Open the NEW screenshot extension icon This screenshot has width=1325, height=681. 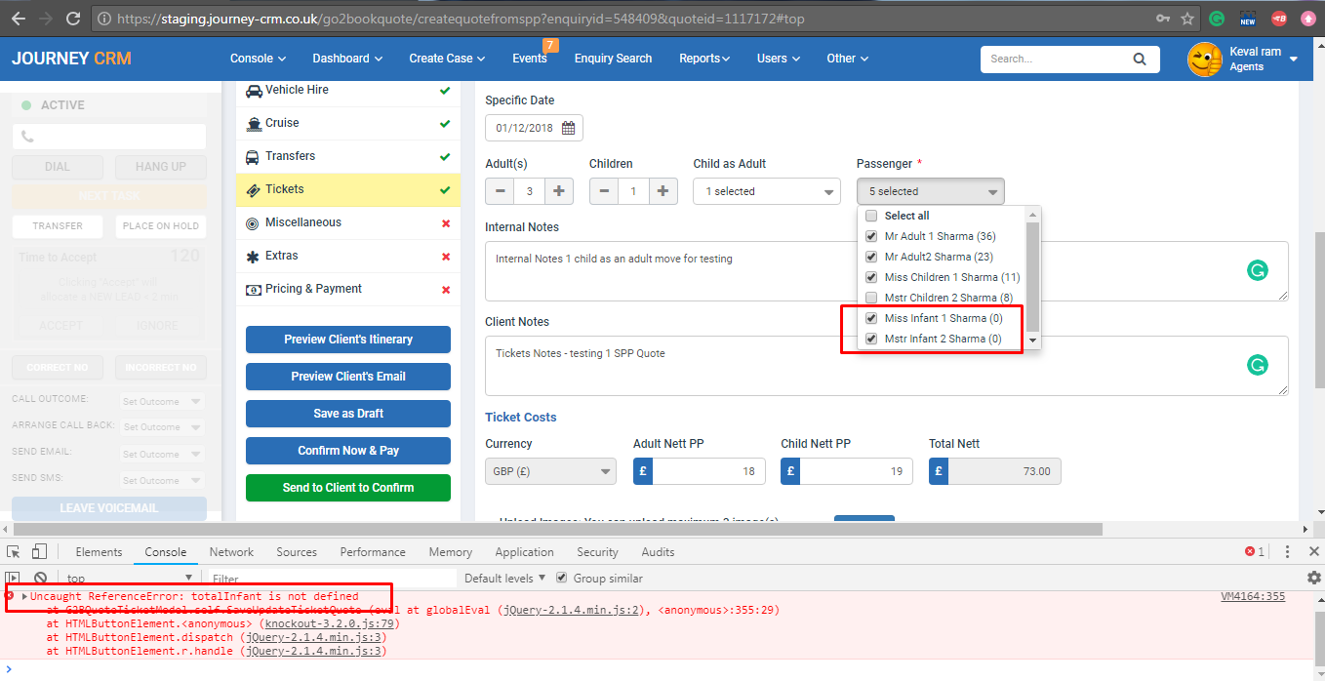[x=1247, y=19]
